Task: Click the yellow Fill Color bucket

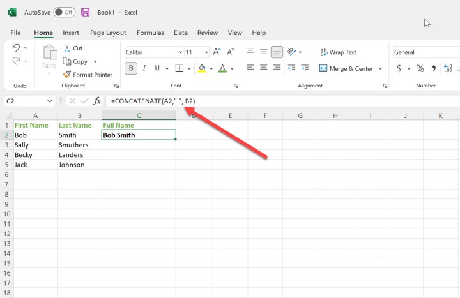Action: 202,68
